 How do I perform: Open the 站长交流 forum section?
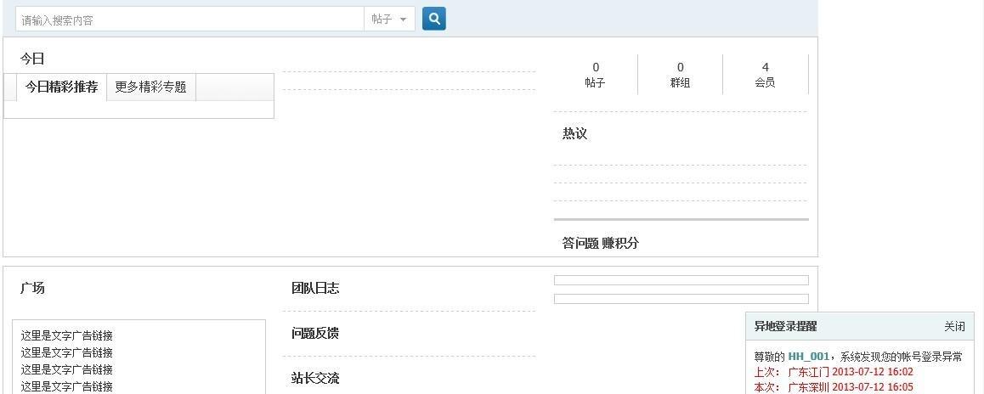point(315,379)
